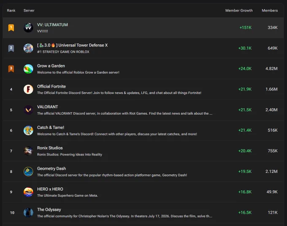Open the Catch & Tame! title
The width and height of the screenshot is (287, 226).
point(51,127)
